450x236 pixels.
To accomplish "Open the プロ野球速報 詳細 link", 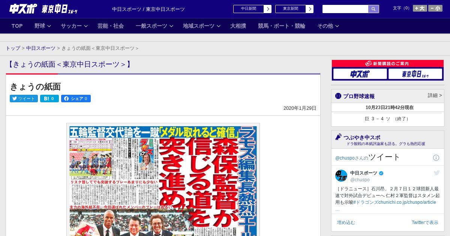I will click(435, 96).
